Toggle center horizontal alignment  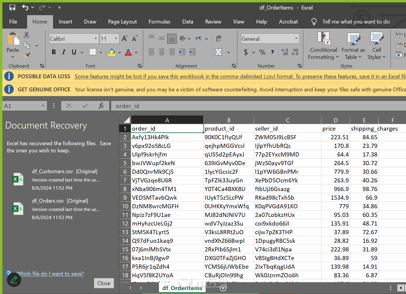(162, 52)
